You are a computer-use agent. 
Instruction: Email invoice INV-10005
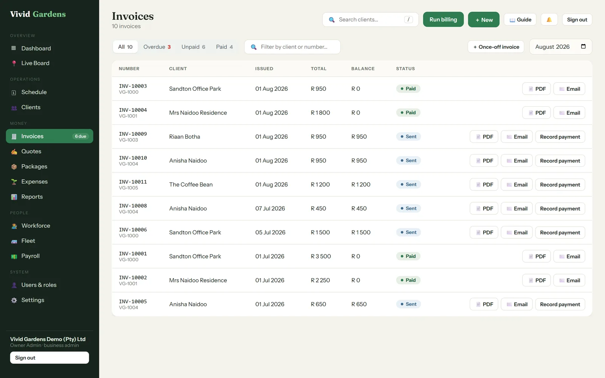517,304
